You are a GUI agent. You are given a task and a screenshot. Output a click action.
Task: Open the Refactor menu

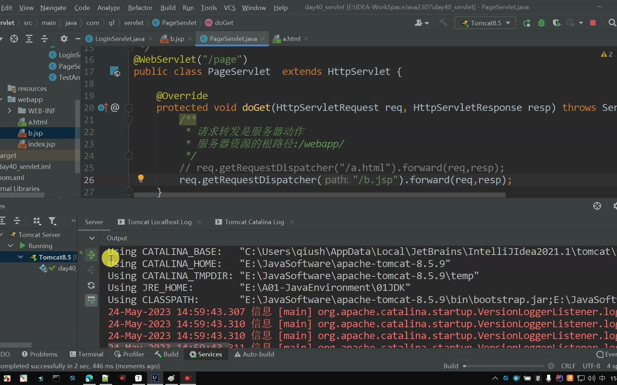click(140, 7)
